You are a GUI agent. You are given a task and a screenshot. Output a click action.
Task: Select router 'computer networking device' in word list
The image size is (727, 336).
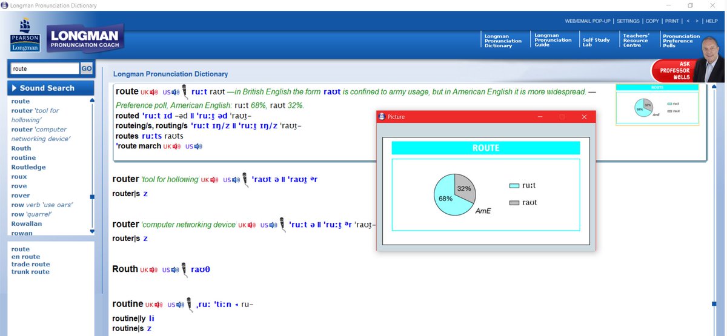click(41, 134)
